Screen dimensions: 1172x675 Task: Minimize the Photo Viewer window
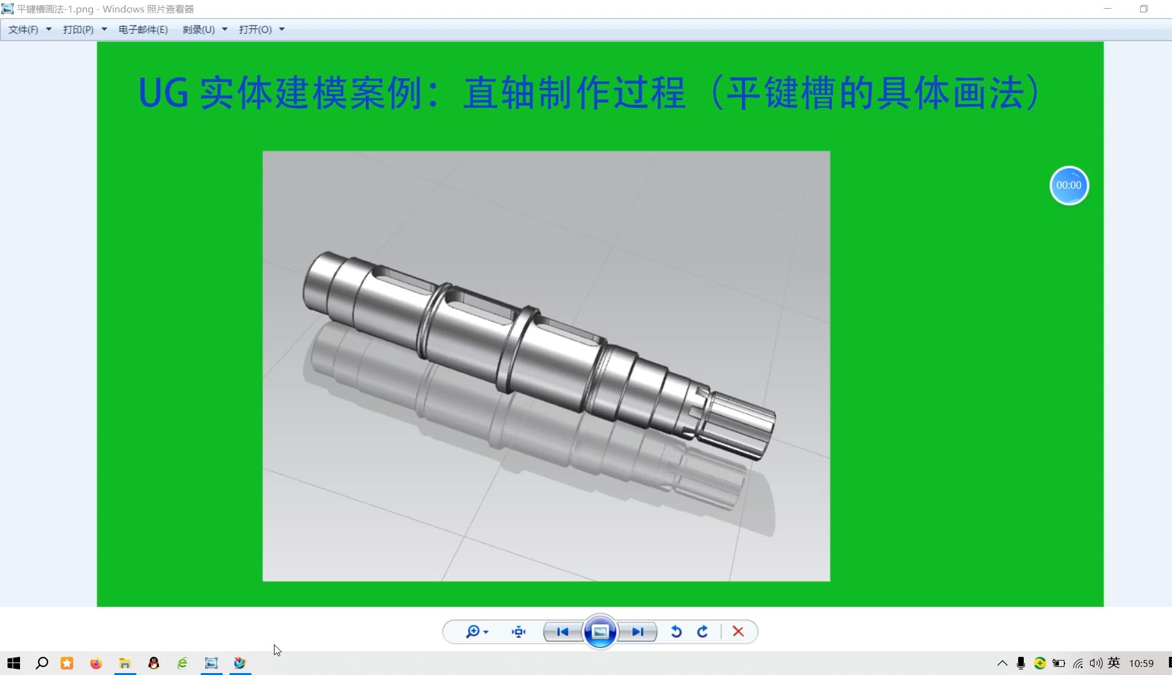(1108, 9)
